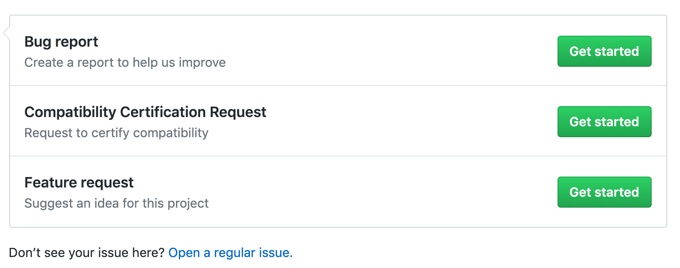Click the 'Don't see your issue here?' text
This screenshot has width=680, height=268.
pyautogui.click(x=87, y=252)
